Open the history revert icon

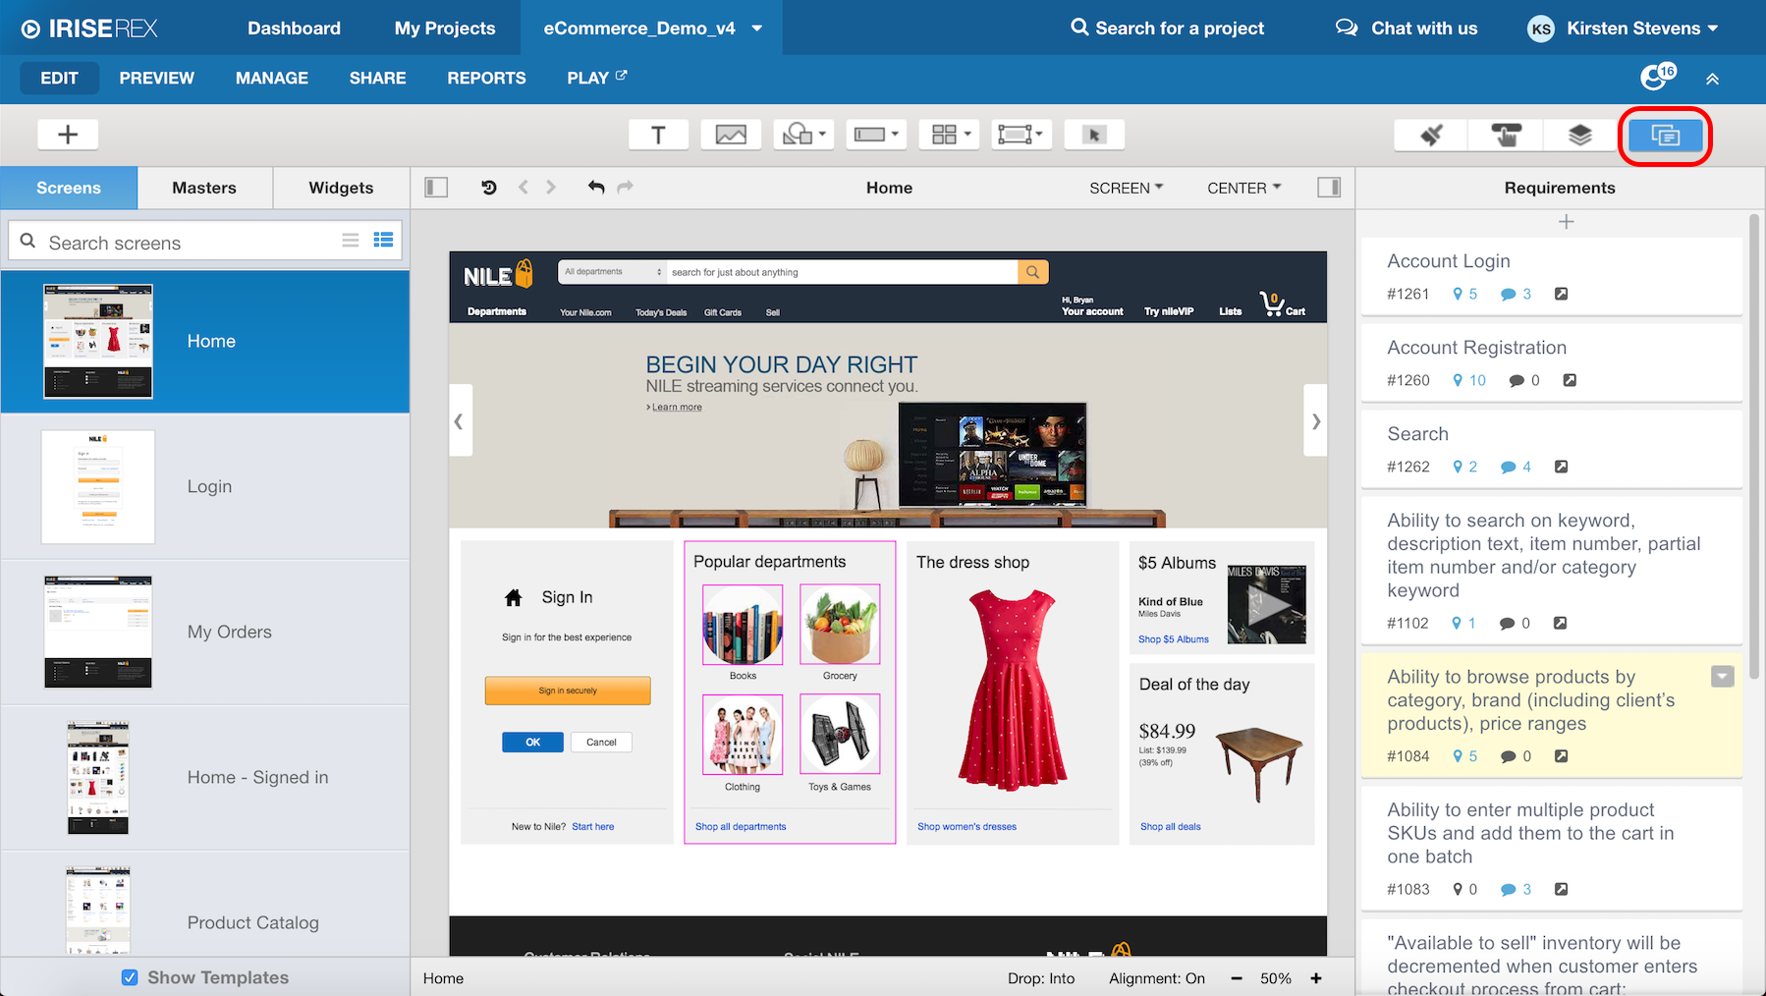coord(489,187)
